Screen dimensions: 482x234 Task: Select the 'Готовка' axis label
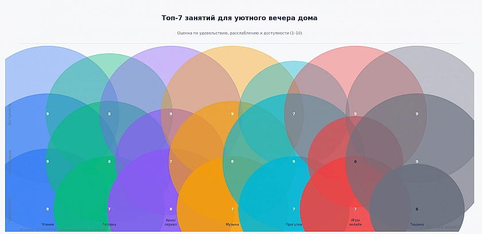pos(109,224)
